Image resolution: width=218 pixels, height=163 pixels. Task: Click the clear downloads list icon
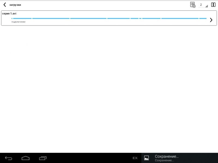[x=193, y=5]
